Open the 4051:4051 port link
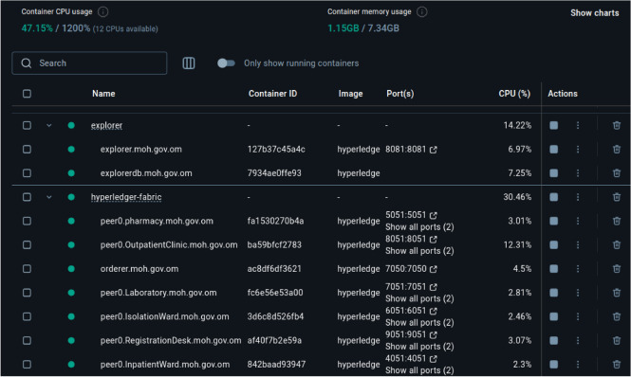631x377 pixels. (x=406, y=358)
